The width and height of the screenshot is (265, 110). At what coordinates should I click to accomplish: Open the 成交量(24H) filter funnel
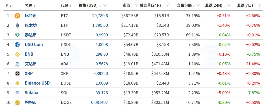coord(167,6)
